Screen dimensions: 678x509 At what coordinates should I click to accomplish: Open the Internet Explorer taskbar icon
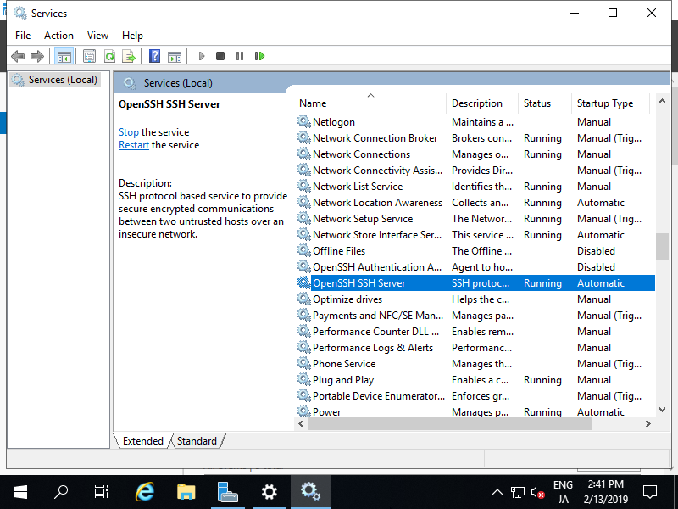click(144, 491)
